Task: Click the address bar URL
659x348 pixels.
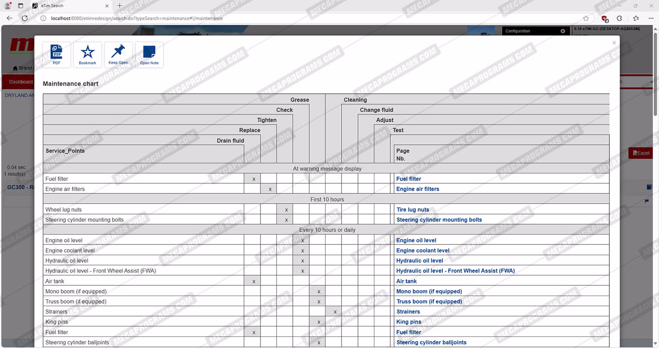Action: tap(137, 18)
